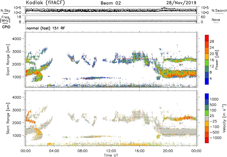Click the 'Freq. [MHz]' axis label
The width and height of the screenshot is (227, 157).
[5, 19]
